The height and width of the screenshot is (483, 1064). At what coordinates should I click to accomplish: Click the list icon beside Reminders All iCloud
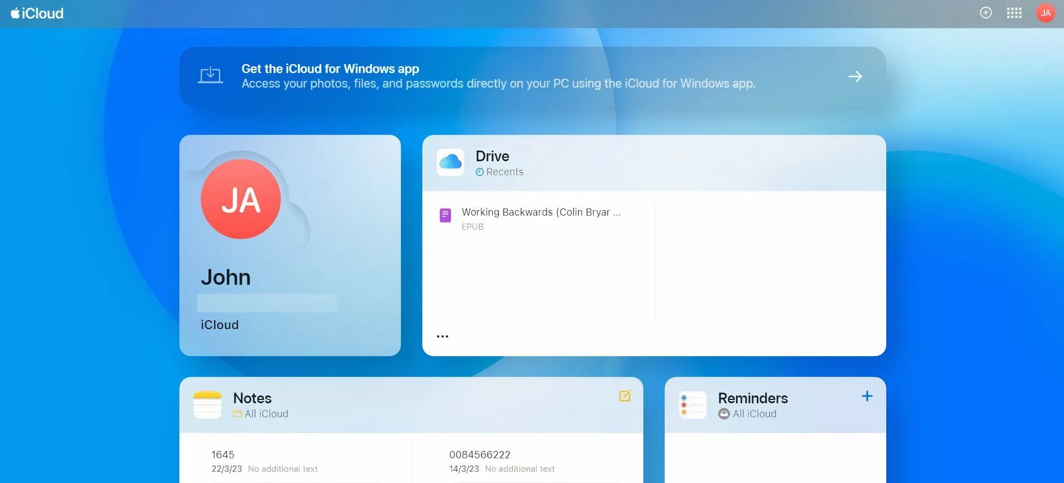pyautogui.click(x=724, y=414)
